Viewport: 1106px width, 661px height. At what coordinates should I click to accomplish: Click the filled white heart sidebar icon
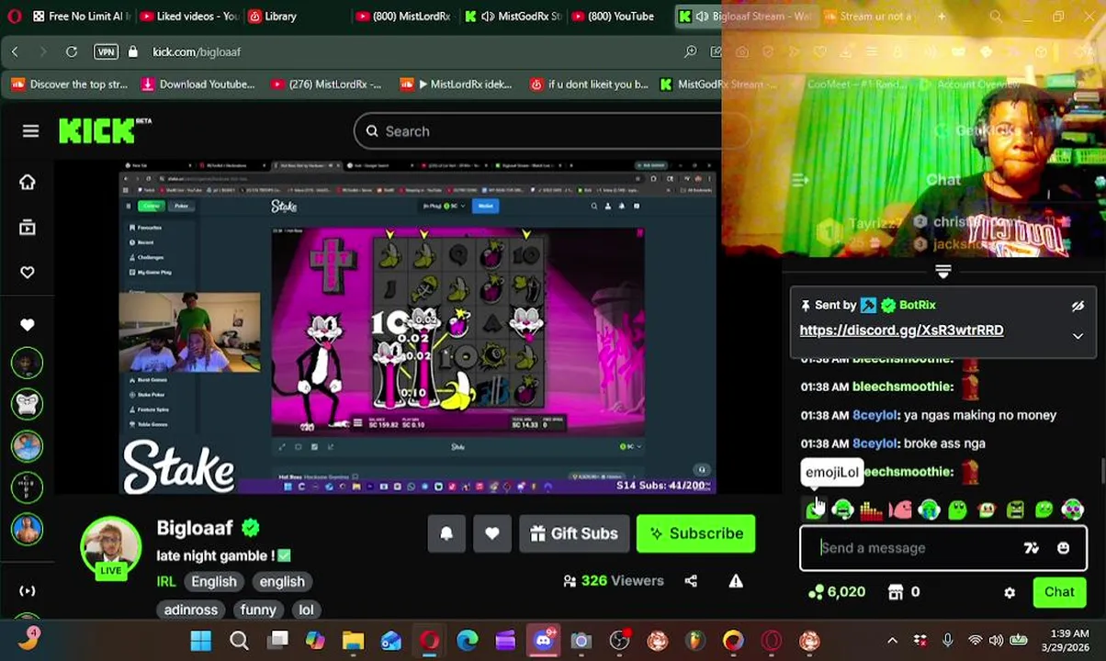(x=28, y=325)
